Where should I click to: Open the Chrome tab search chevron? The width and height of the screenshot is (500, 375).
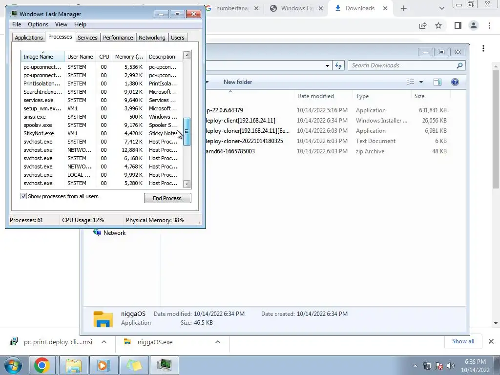click(x=441, y=9)
